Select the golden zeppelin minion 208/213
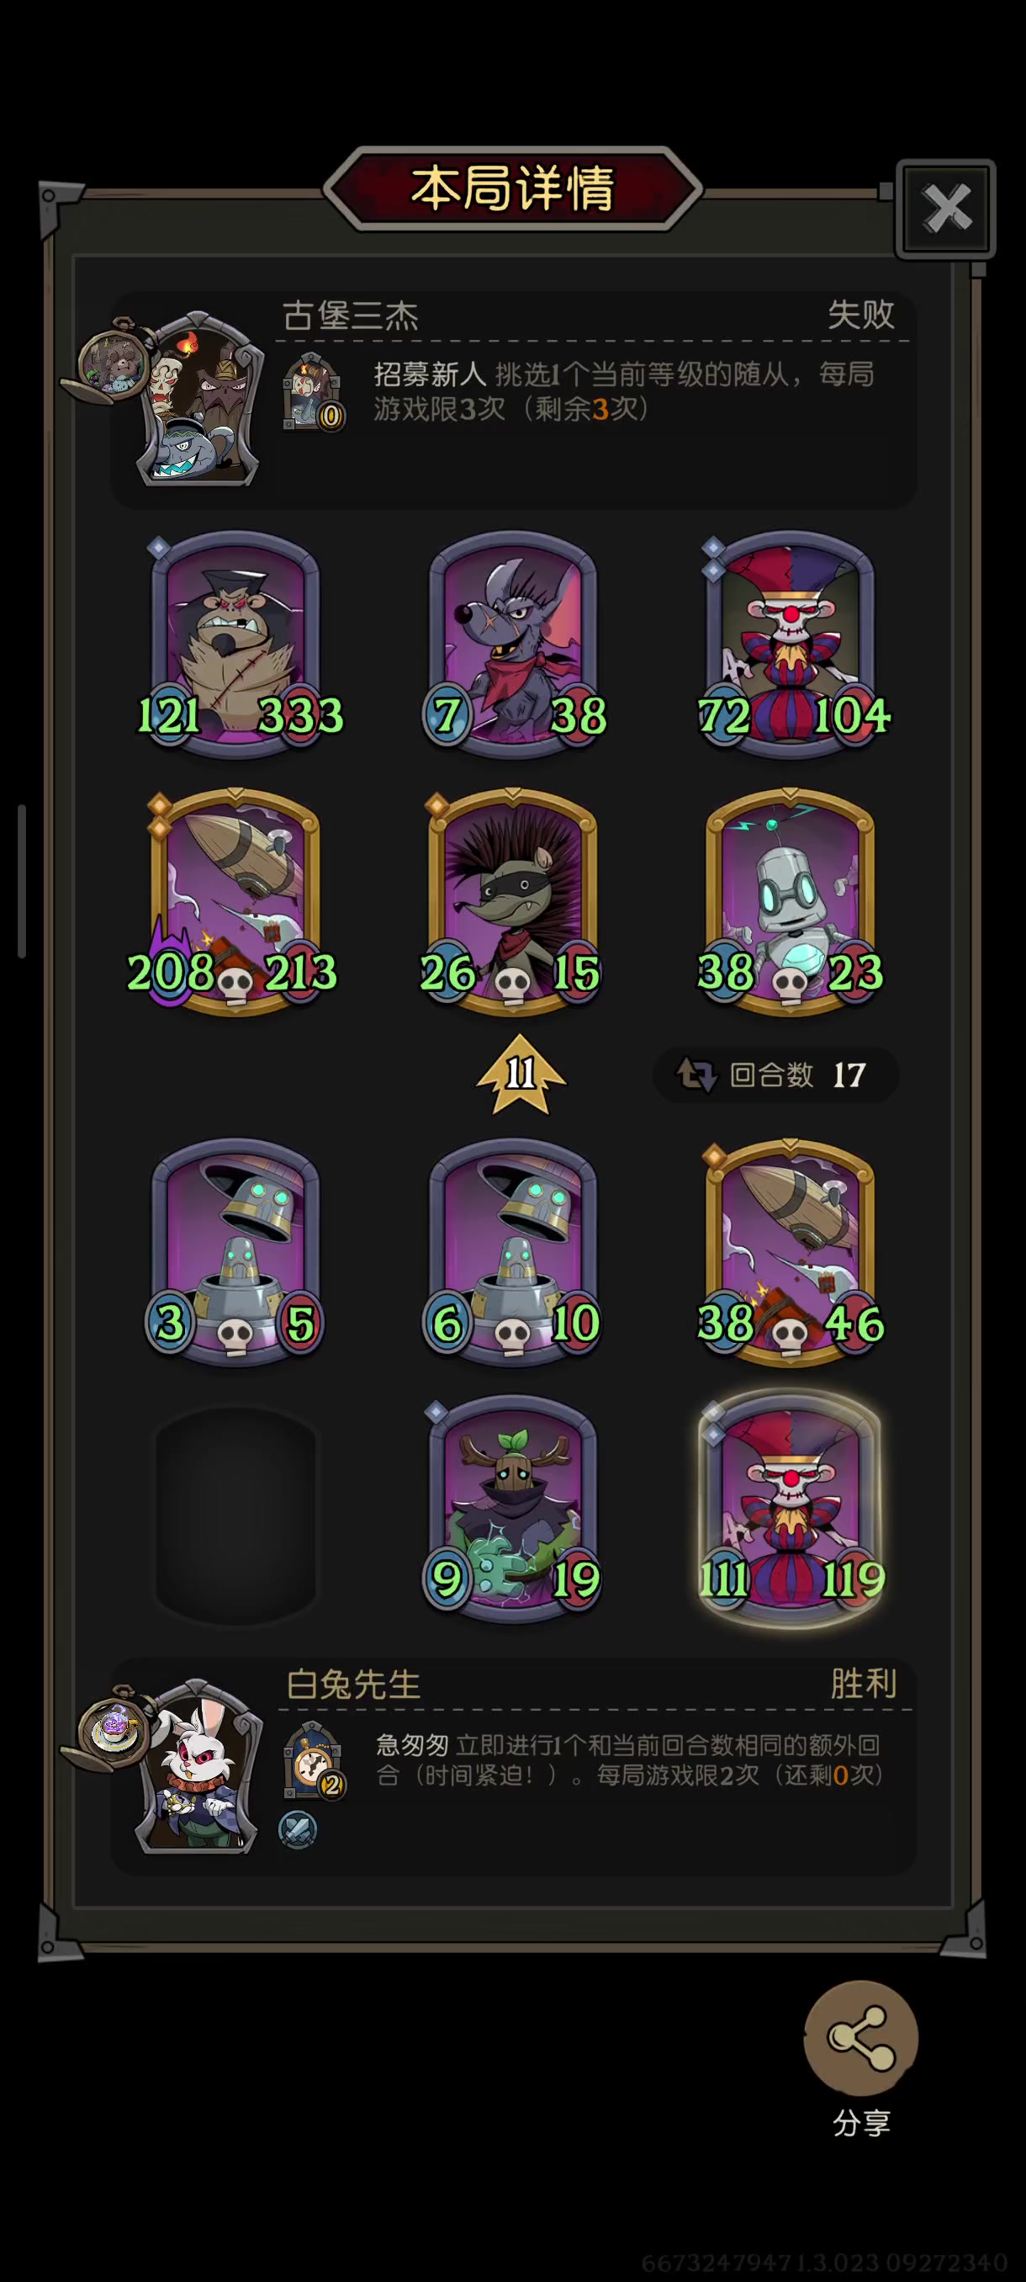Image resolution: width=1026 pixels, height=2282 pixels. click(x=235, y=902)
